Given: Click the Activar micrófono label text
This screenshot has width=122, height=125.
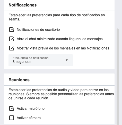Looking at the screenshot, I should pos(31,108).
